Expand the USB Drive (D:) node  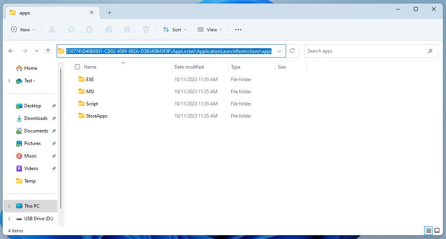pyautogui.click(x=9, y=219)
